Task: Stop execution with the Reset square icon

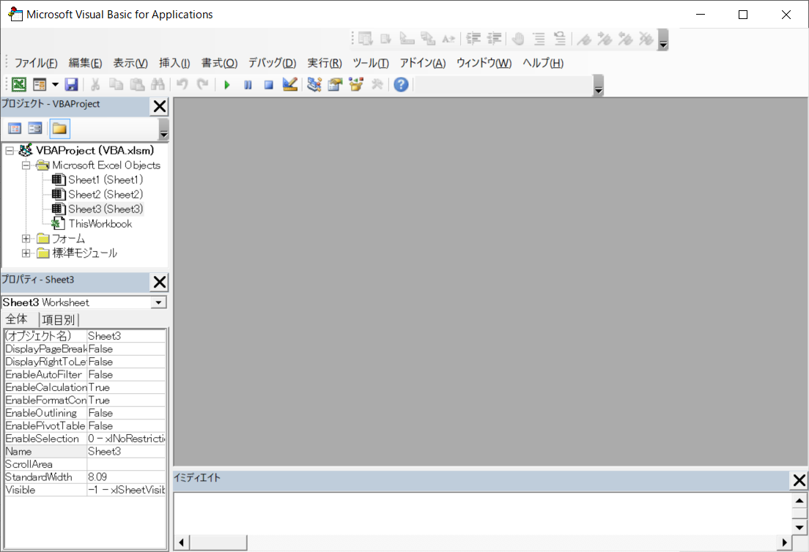Action: point(268,84)
